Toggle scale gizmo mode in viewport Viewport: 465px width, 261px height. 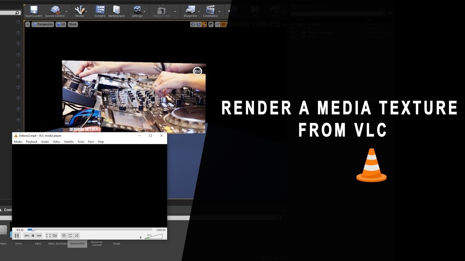(x=205, y=24)
